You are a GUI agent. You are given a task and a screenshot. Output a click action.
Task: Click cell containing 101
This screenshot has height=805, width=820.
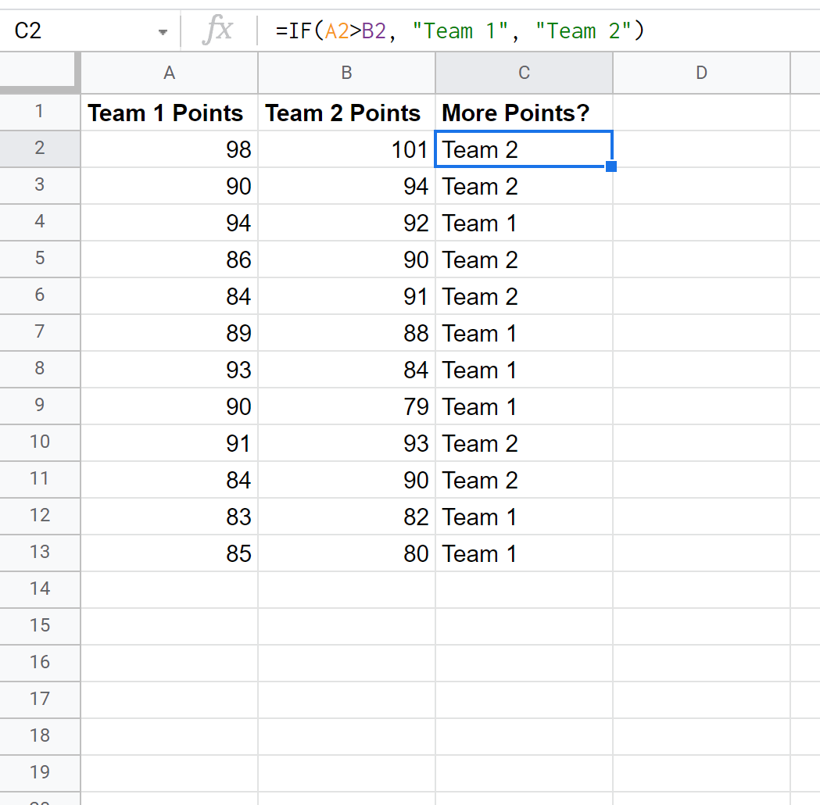pos(346,149)
